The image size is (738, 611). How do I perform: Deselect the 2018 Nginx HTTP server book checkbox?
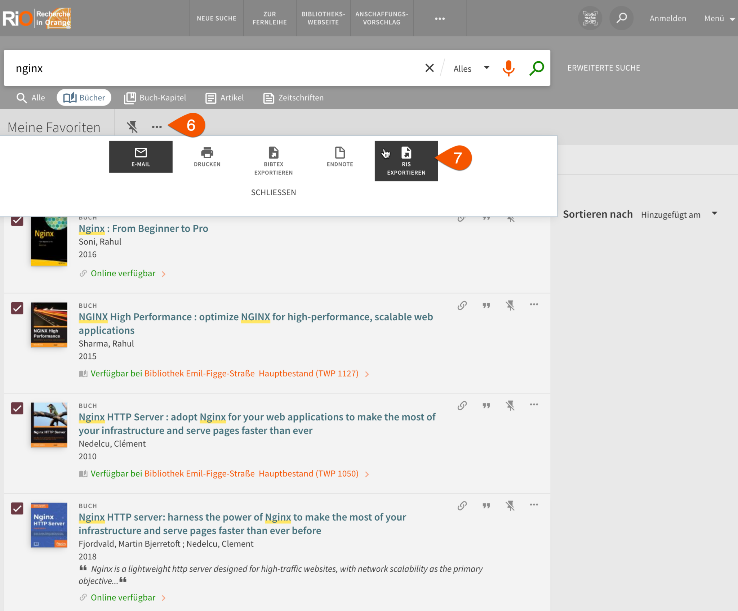[x=17, y=509]
